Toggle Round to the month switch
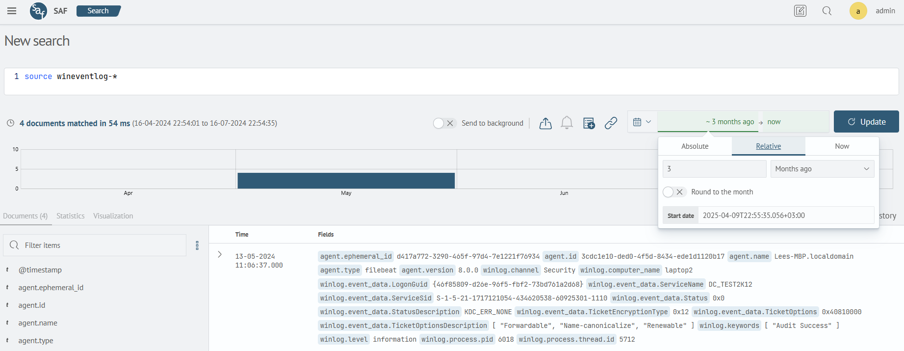Image resolution: width=904 pixels, height=351 pixels. (x=674, y=192)
